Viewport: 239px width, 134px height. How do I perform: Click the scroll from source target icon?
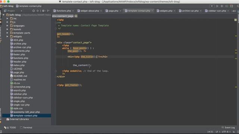[34, 11]
